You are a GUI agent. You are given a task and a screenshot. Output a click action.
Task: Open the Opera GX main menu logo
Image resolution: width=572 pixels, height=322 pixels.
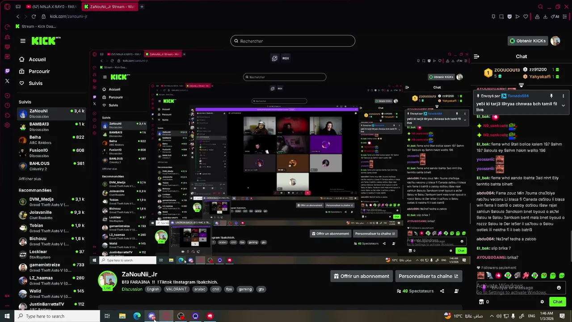pos(7,7)
